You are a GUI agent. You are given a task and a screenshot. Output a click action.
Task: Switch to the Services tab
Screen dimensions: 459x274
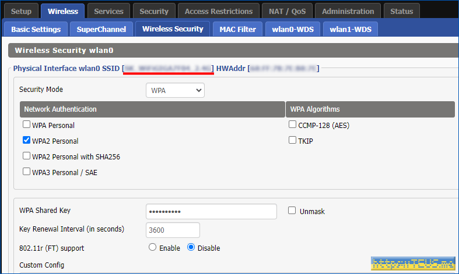108,11
